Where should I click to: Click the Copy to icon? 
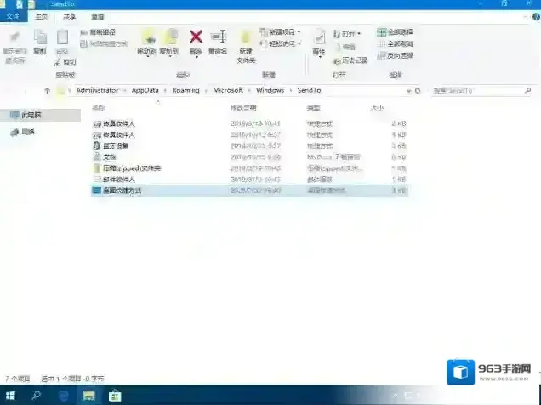[x=170, y=41]
